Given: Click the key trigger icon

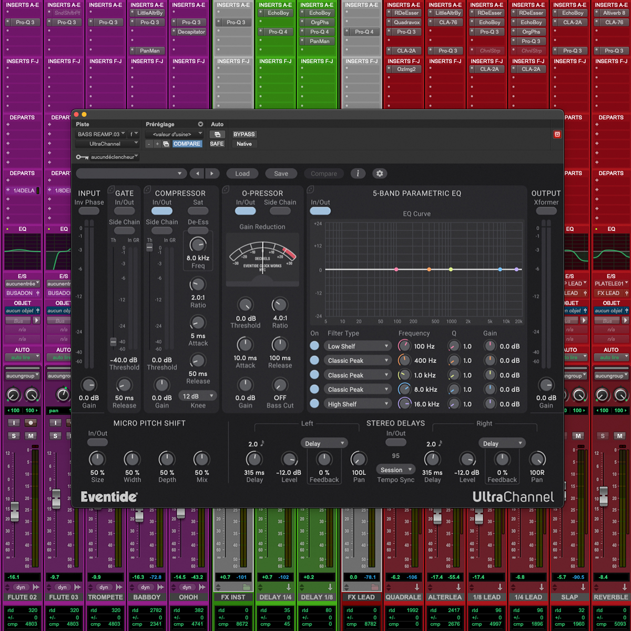Looking at the screenshot, I should pos(82,157).
